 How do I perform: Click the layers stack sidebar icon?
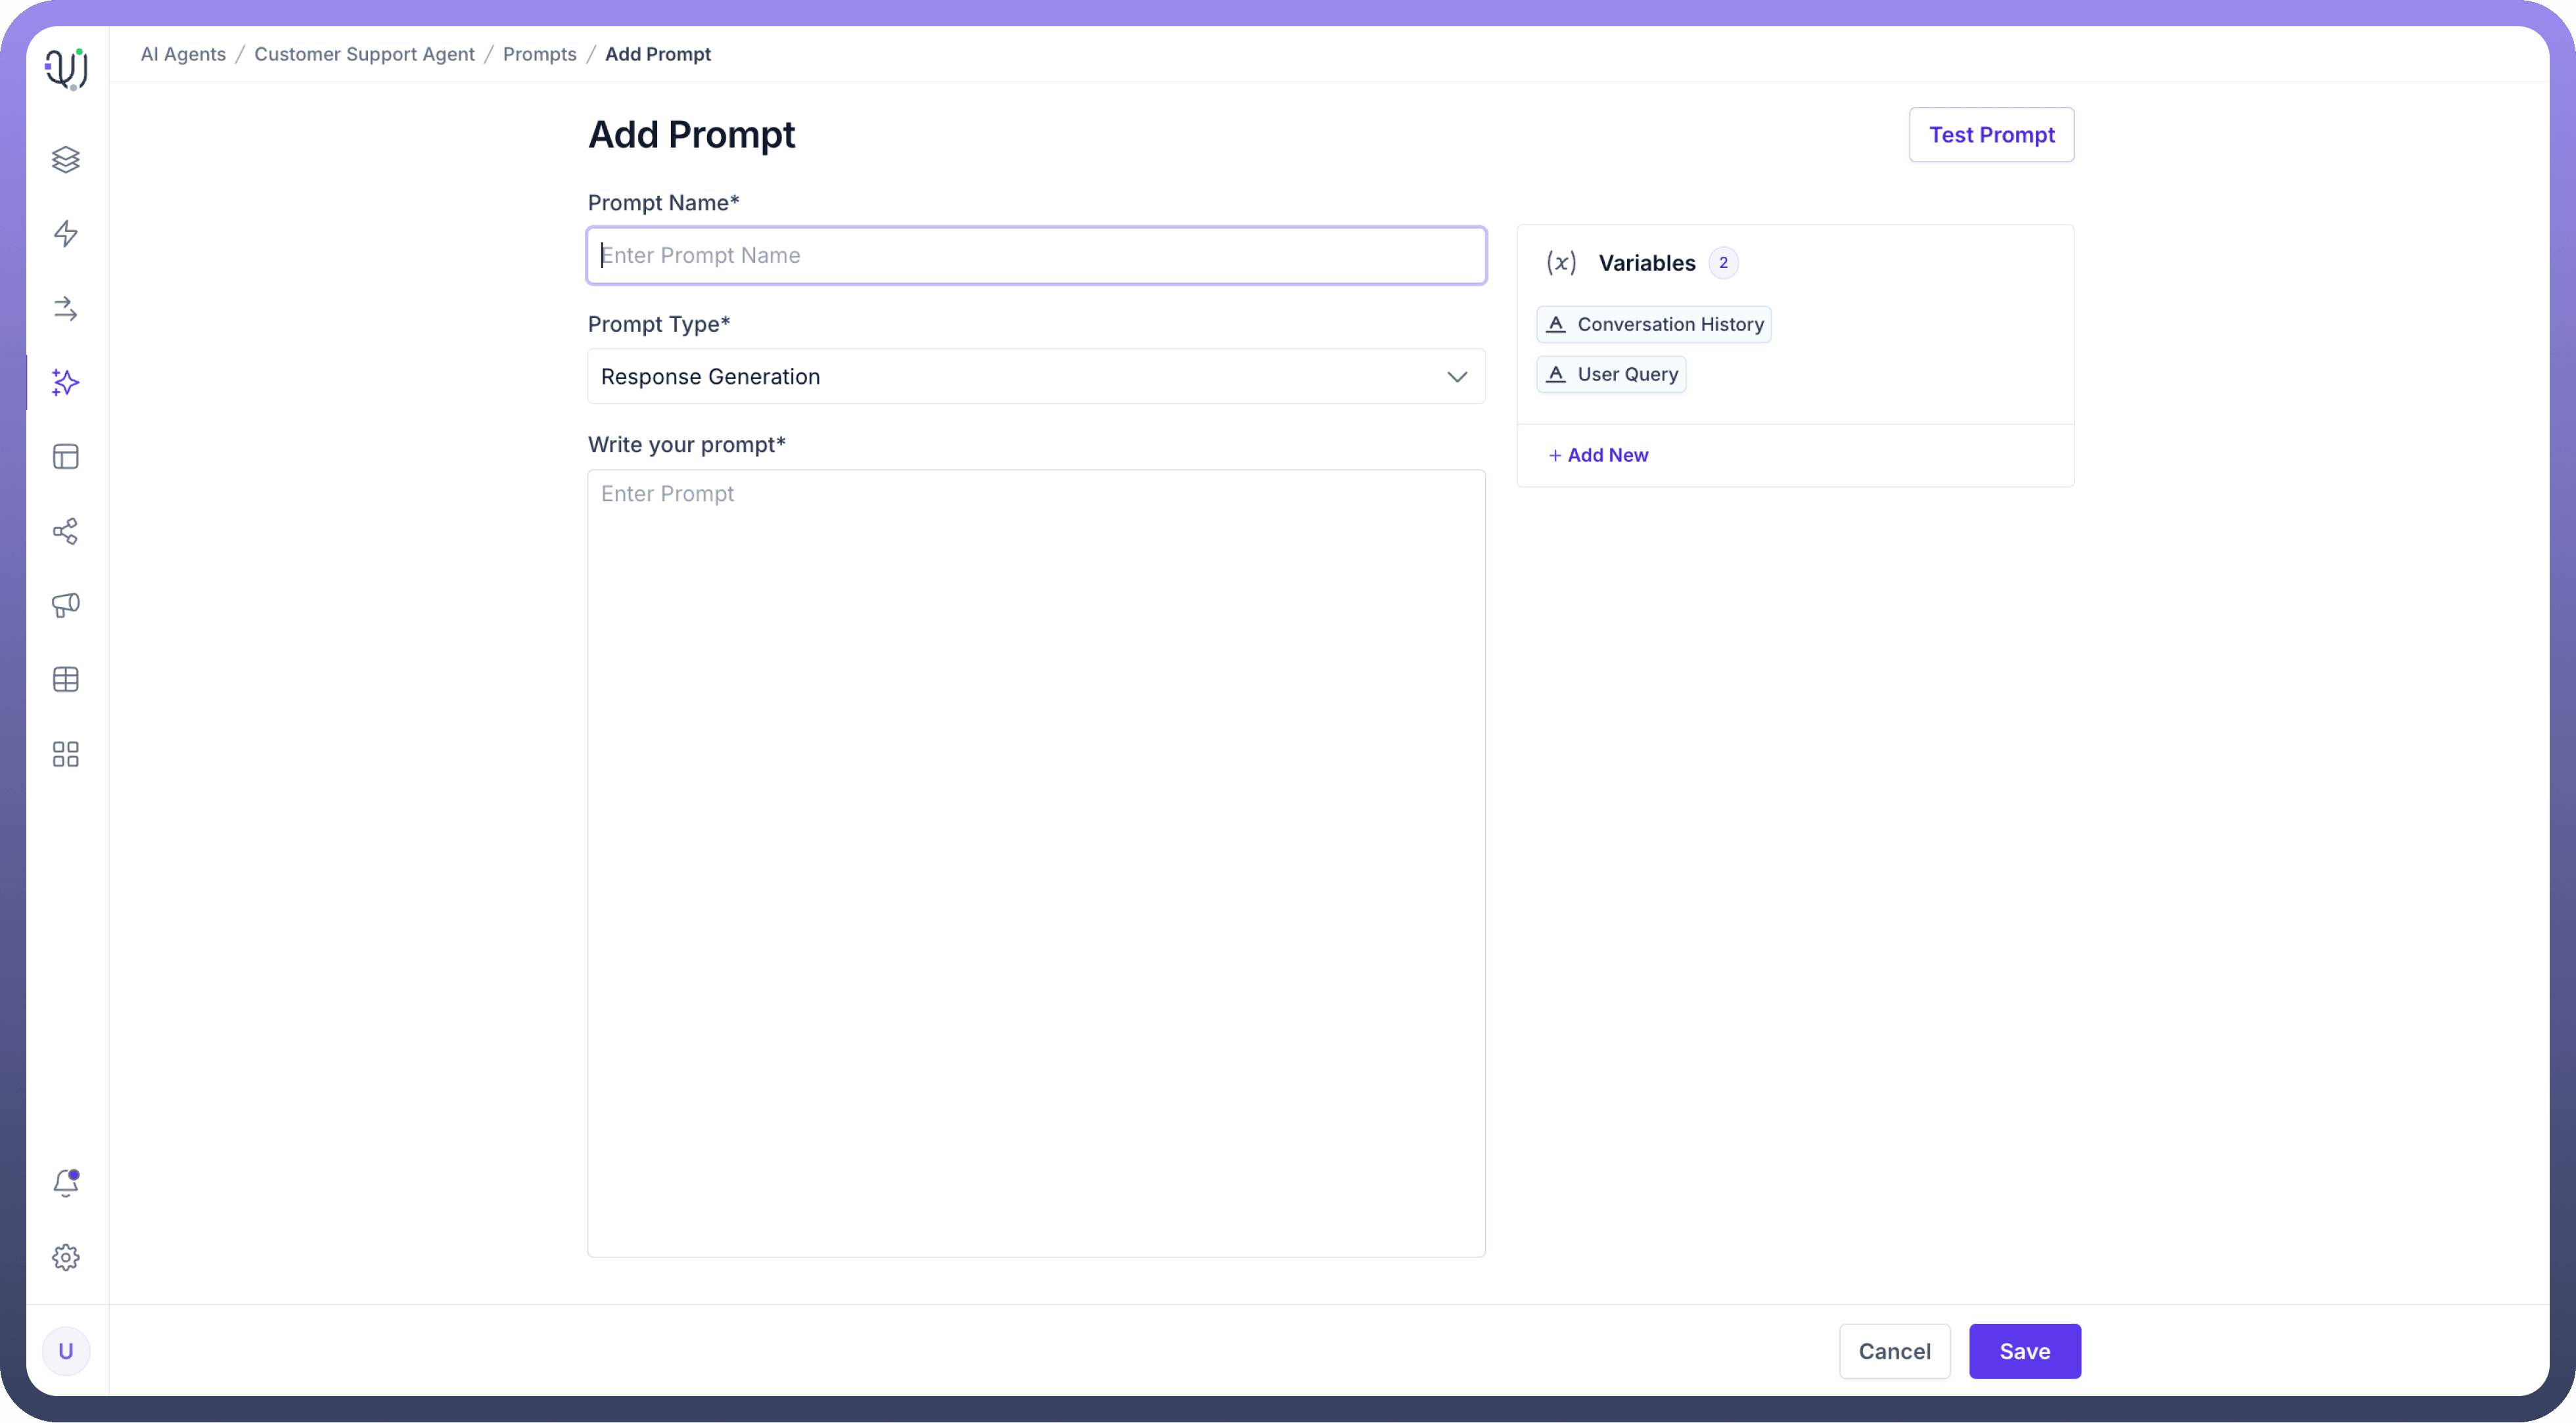point(66,160)
